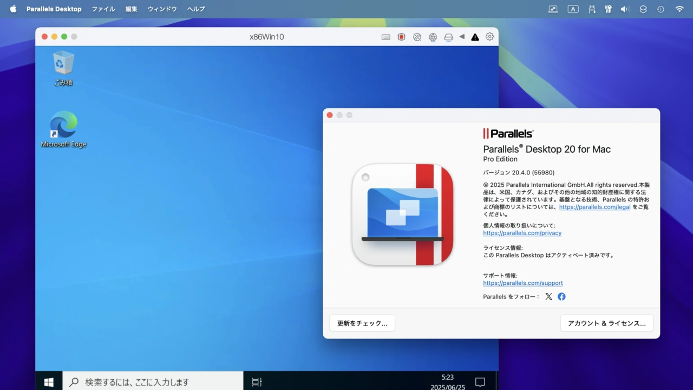Open the input source 'A' menu

tap(573, 9)
